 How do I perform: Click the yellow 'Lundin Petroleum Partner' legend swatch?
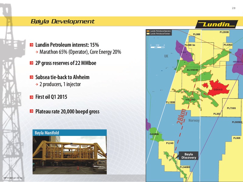tap(148, 34)
